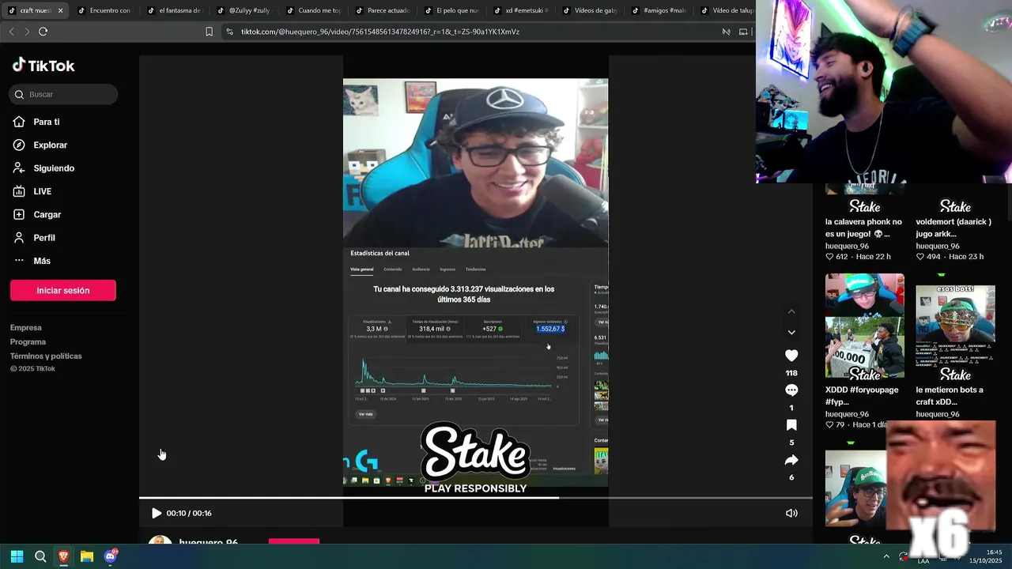Switch to 'El pelo que nun' tab
The image size is (1012, 569).
(451, 10)
